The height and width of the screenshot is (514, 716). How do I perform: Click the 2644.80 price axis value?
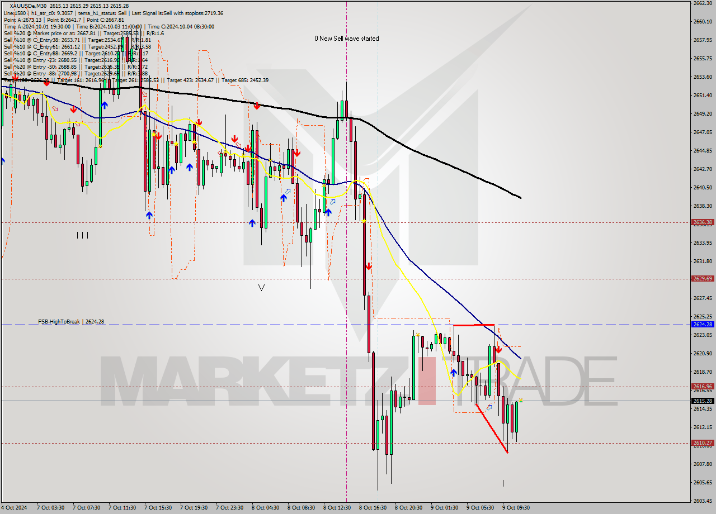tap(703, 150)
